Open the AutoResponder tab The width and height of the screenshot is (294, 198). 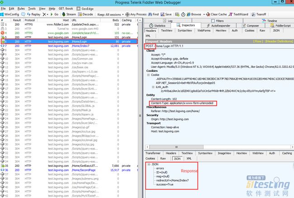point(218,26)
